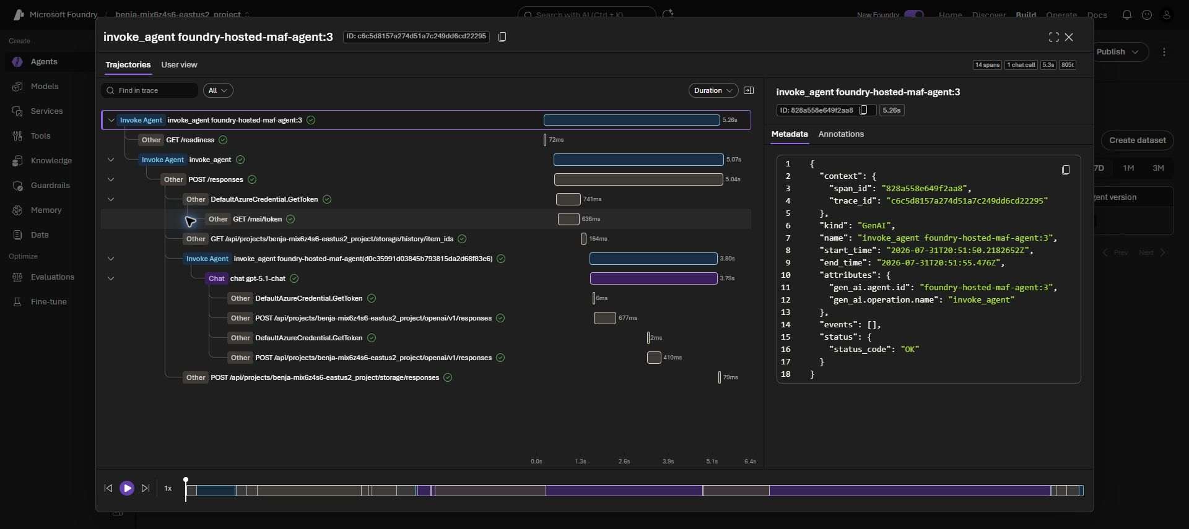The height and width of the screenshot is (529, 1189).
Task: Collapse the invoke_agent foundry-hosted-maf-agent(d0c3...) span
Action: [111, 259]
